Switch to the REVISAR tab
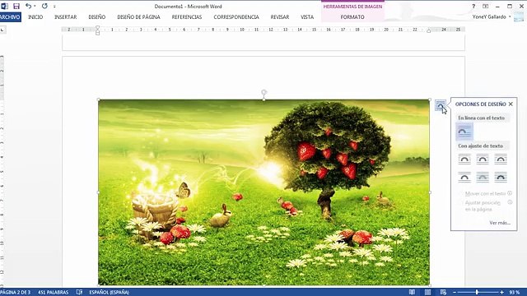Image resolution: width=527 pixels, height=296 pixels. tap(280, 16)
